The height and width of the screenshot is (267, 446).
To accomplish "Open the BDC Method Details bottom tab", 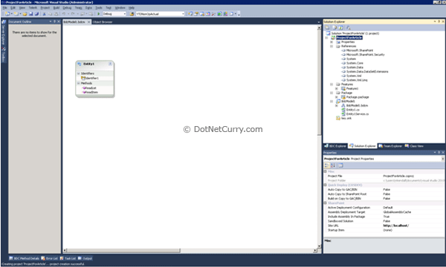I will 25,258.
